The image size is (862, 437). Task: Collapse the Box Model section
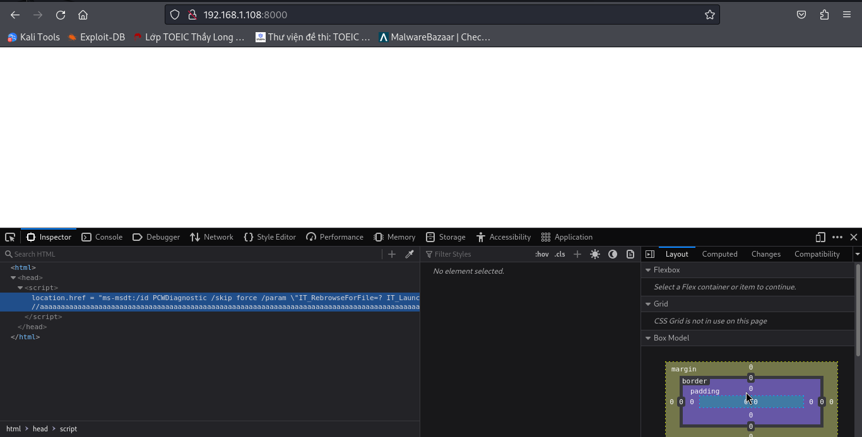(648, 338)
